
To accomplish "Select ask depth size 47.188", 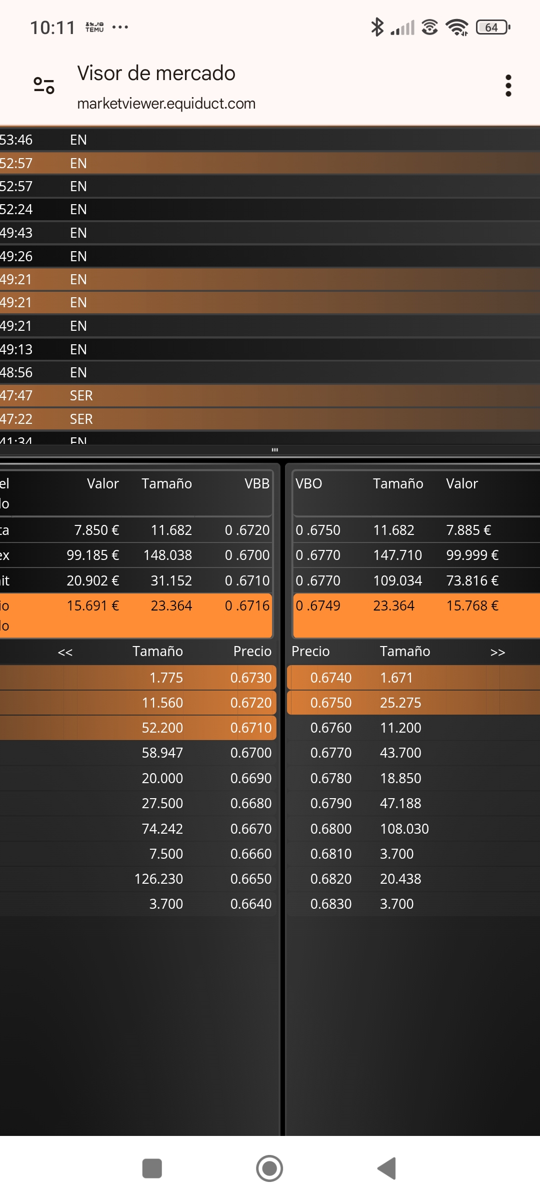I will 400,803.
